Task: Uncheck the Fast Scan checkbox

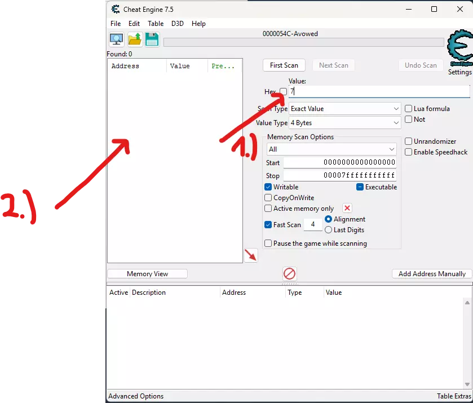Action: tap(268, 225)
